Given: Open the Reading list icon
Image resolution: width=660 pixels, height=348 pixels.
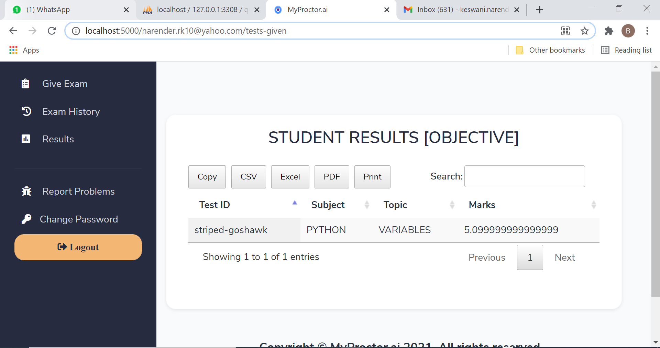Looking at the screenshot, I should (605, 50).
